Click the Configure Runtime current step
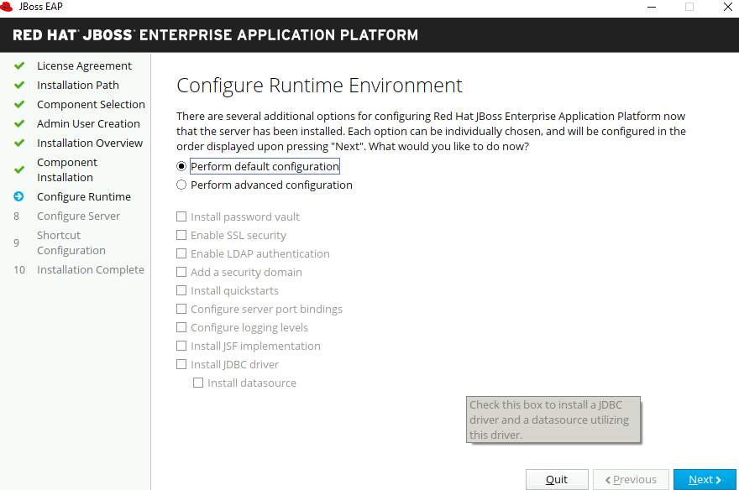This screenshot has height=490, width=739. (x=84, y=196)
